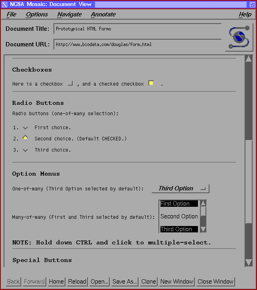Open the File menu
The image size is (257, 290).
coord(12,14)
